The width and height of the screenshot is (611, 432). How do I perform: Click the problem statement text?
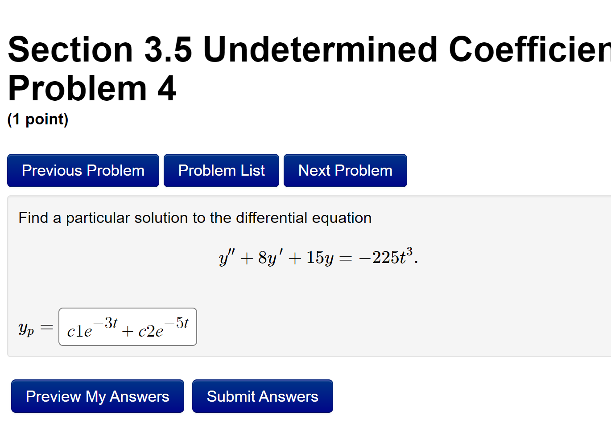pos(194,218)
